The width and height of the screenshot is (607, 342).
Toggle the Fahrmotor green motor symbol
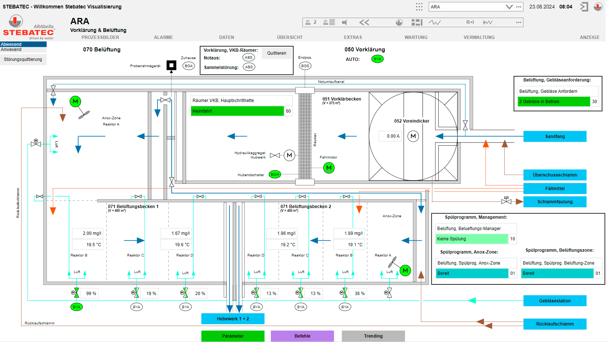pyautogui.click(x=329, y=168)
